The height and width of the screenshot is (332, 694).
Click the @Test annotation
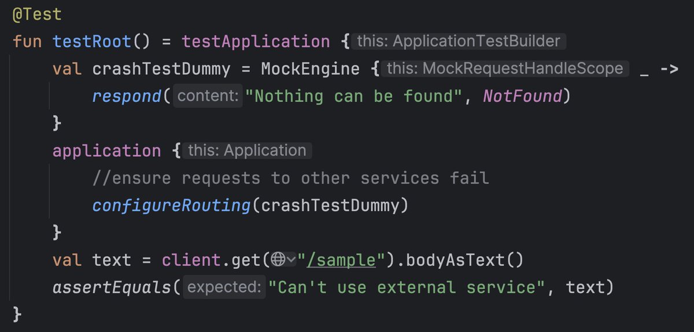37,14
